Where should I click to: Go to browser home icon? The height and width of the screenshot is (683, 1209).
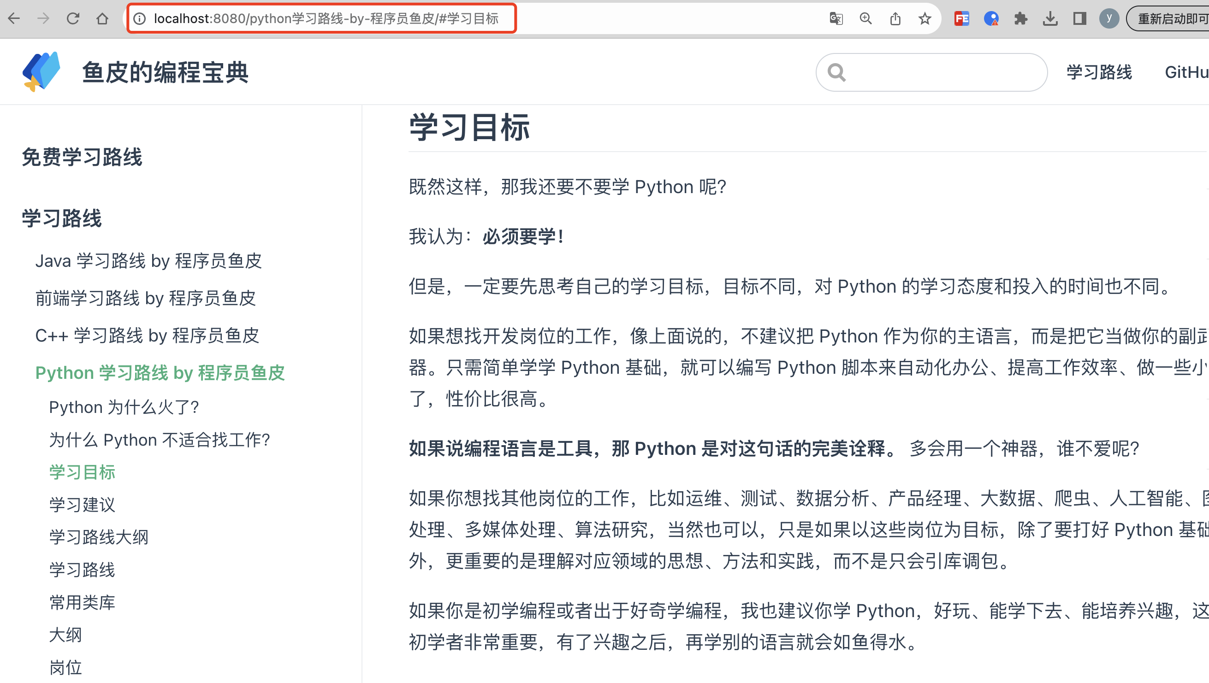[x=102, y=19]
